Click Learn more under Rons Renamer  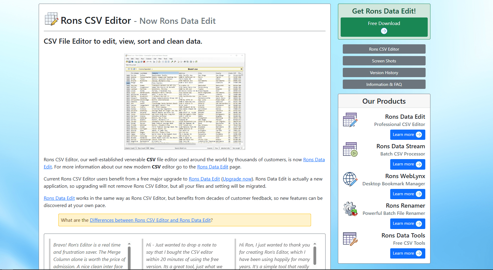pos(407,224)
